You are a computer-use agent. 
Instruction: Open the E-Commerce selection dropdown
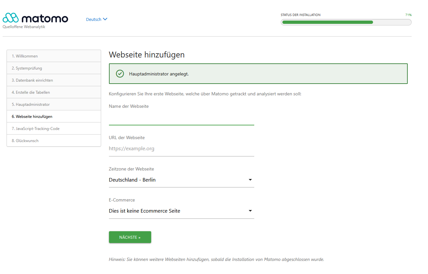181,211
